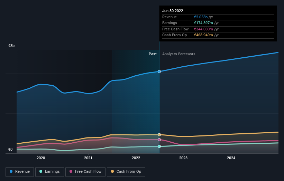
Task: Click the 2021 x-axis label
Action: click(88, 158)
